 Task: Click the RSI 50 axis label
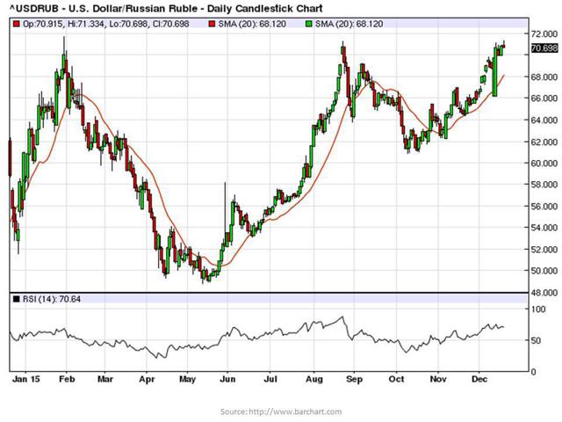click(536, 340)
